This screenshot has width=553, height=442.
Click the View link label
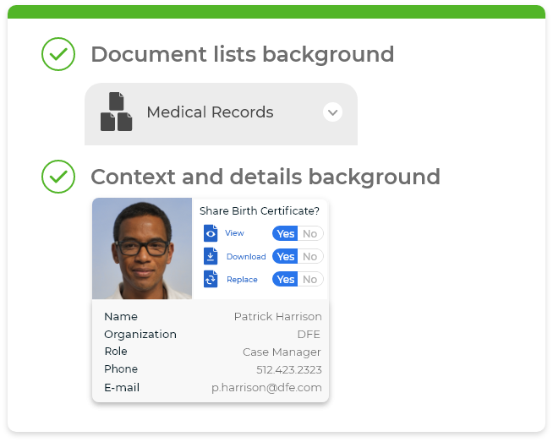(x=234, y=233)
